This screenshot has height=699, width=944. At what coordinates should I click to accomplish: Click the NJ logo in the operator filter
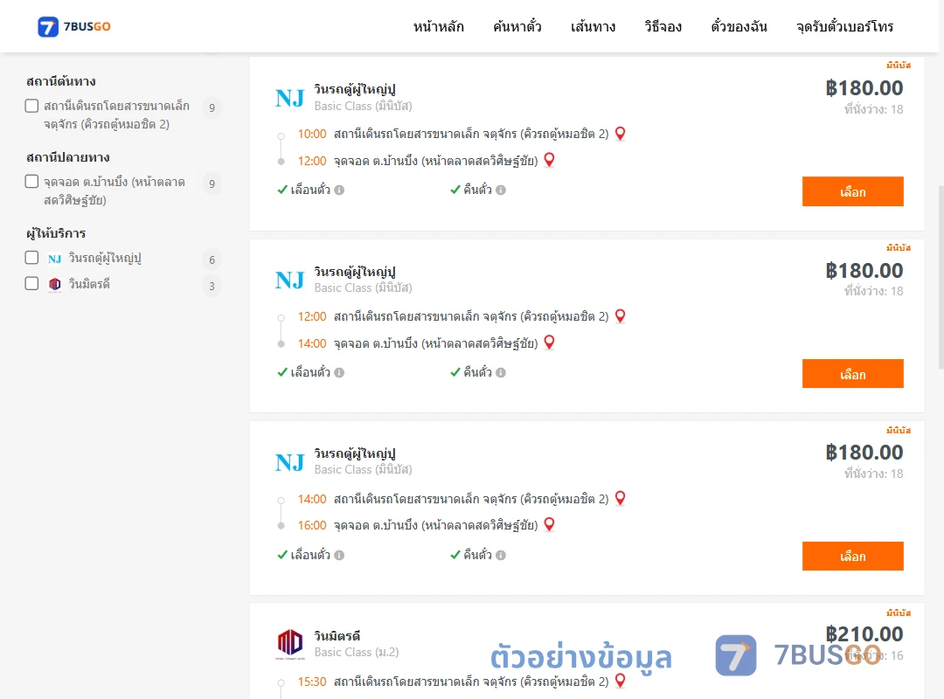click(55, 259)
